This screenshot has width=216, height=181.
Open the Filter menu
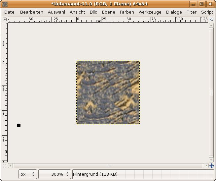tap(191, 12)
